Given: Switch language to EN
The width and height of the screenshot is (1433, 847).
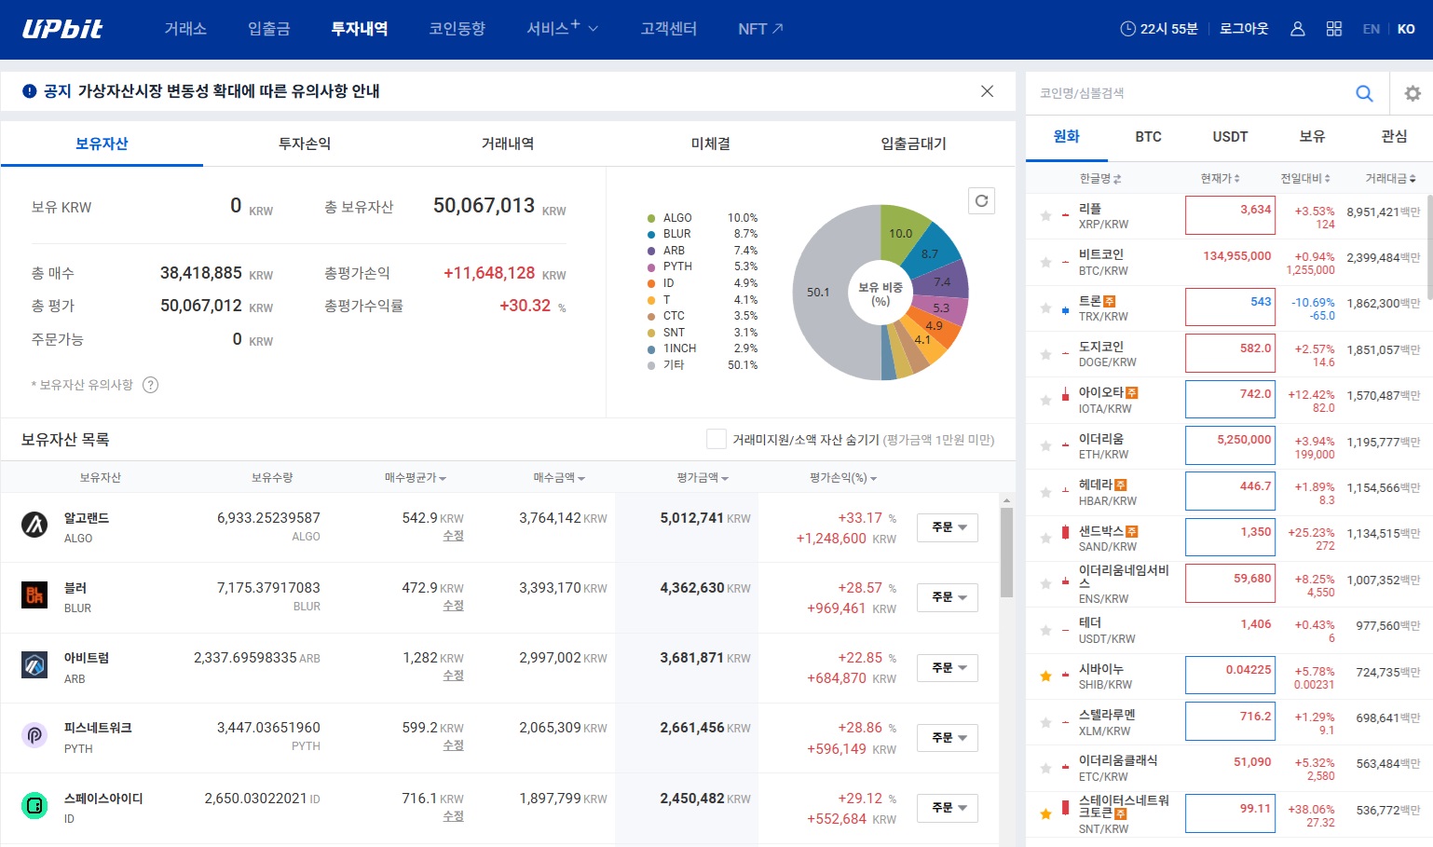Looking at the screenshot, I should click(1371, 29).
